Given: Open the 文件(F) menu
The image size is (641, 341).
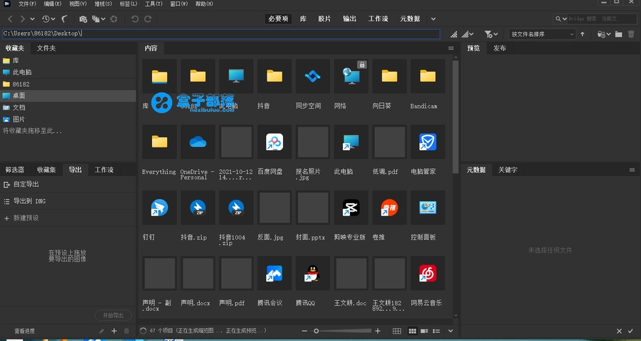Looking at the screenshot, I should point(27,4).
